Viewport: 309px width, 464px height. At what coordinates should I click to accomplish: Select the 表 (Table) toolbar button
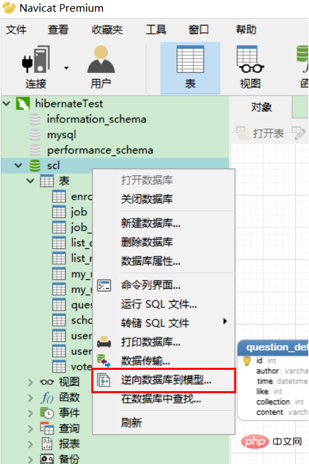[190, 68]
